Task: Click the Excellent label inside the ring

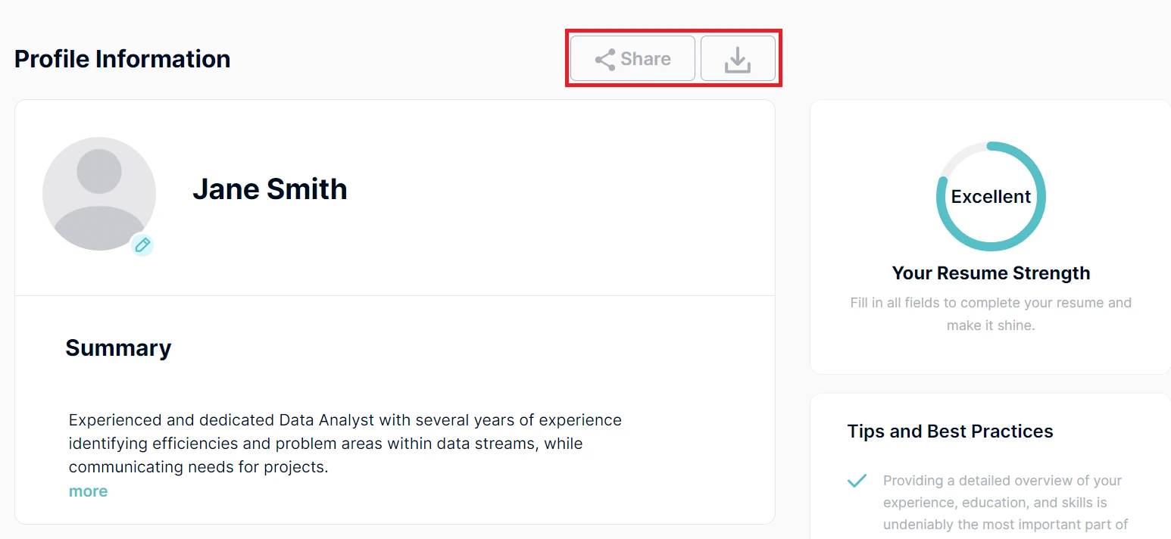Action: coord(991,197)
